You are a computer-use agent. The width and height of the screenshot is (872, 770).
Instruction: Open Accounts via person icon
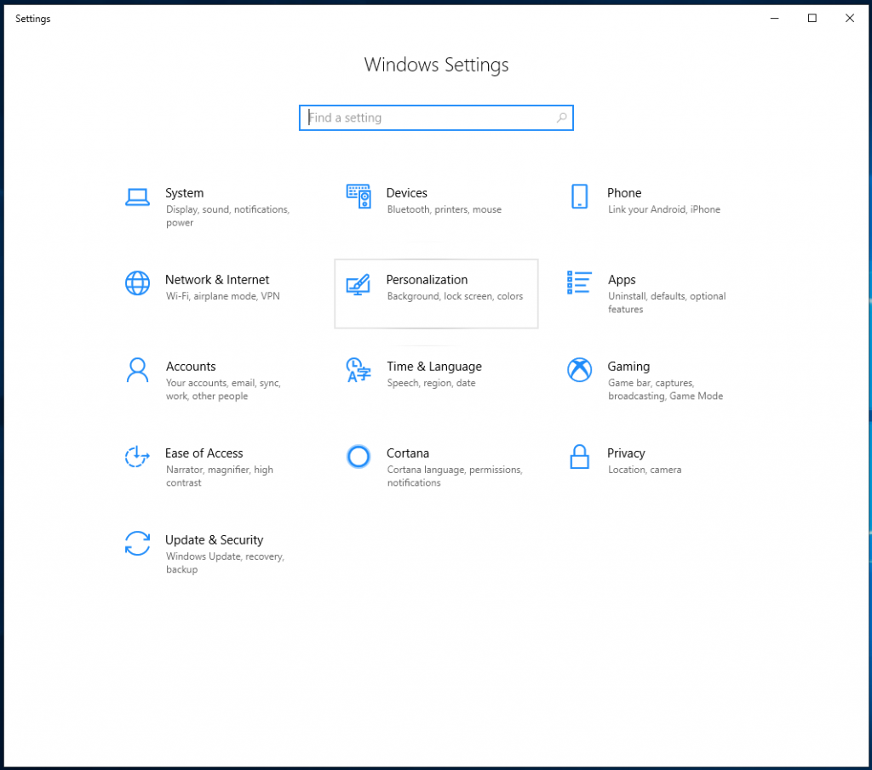[x=137, y=370]
